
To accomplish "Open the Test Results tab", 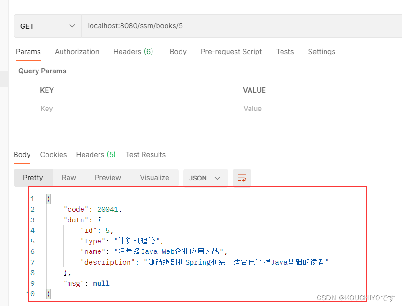I will (145, 155).
